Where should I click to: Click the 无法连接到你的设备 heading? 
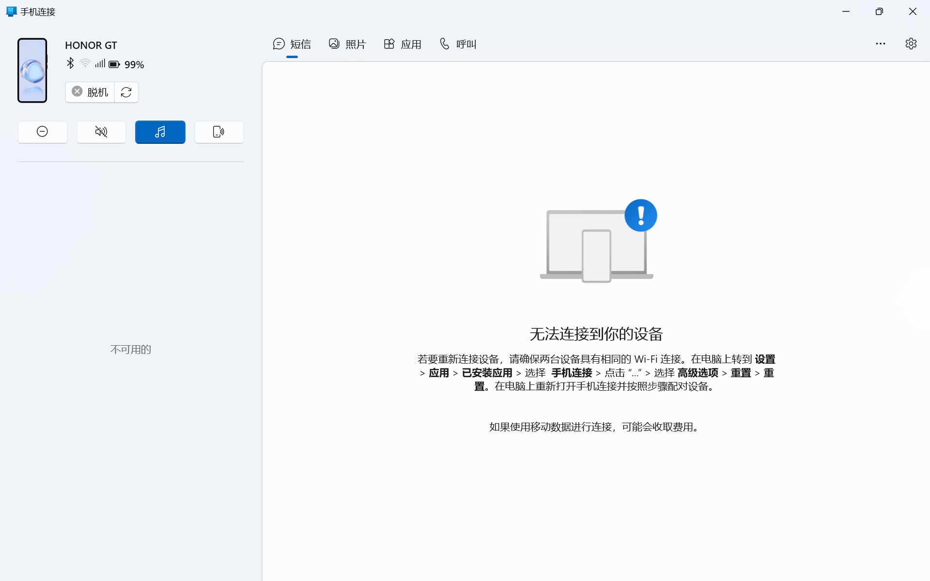pos(596,334)
